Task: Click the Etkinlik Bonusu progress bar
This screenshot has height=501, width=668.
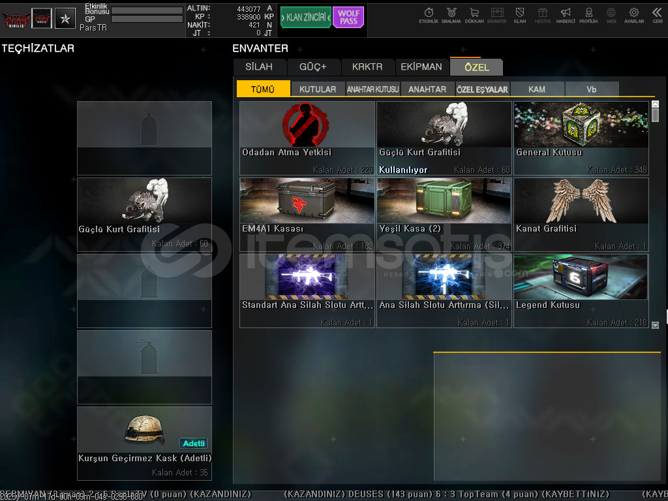Action: click(147, 10)
